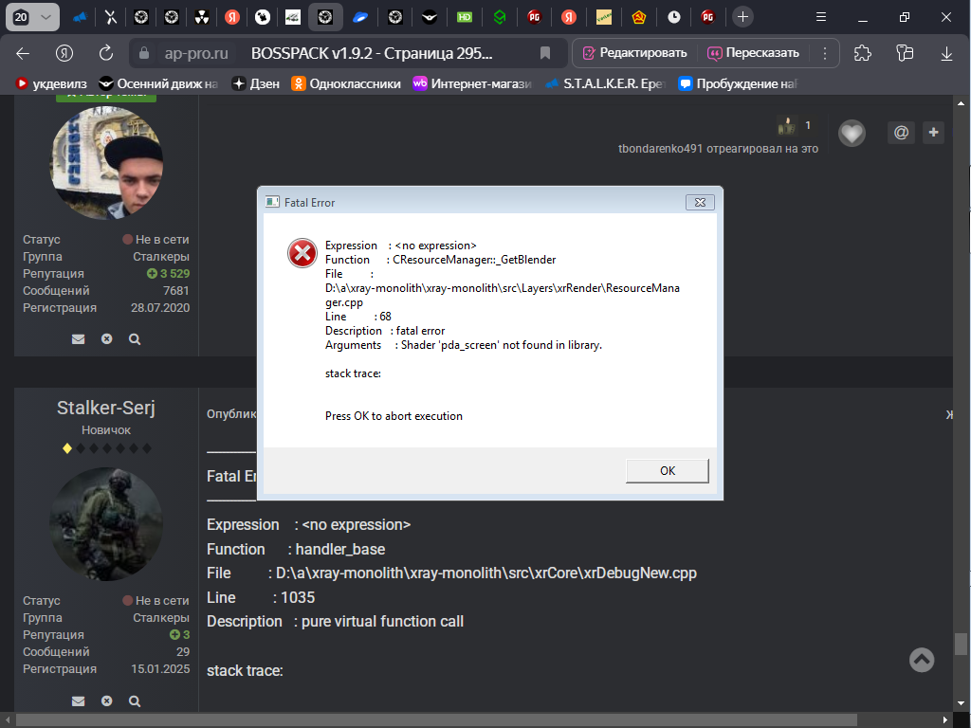Viewport: 971px width, 728px height.
Task: Open the Yandex home button
Action: tap(64, 53)
